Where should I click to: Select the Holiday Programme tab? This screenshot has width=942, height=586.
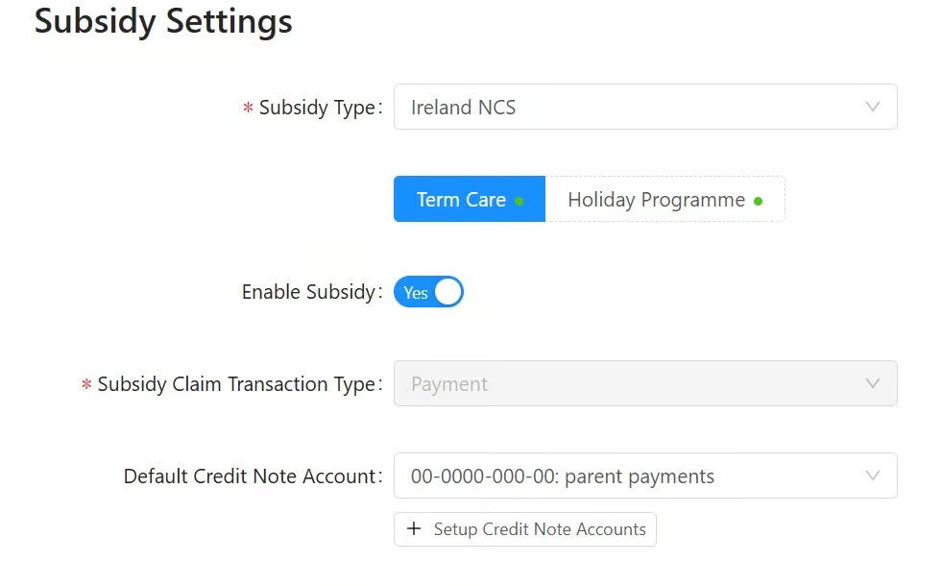[657, 200]
